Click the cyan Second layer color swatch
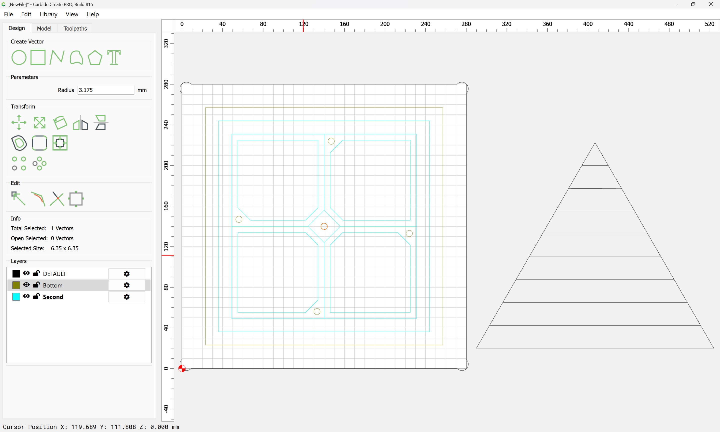720x432 pixels. click(x=16, y=297)
